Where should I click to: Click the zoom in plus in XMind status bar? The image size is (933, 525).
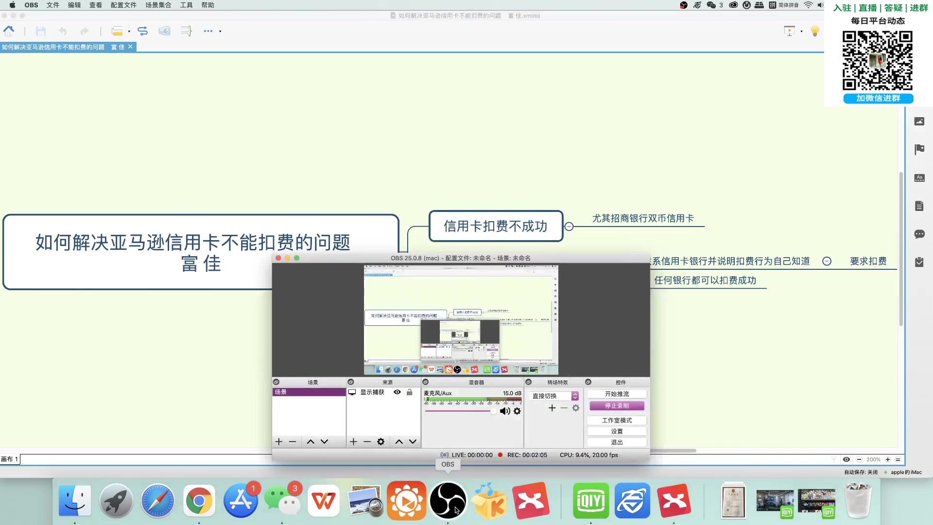point(888,459)
